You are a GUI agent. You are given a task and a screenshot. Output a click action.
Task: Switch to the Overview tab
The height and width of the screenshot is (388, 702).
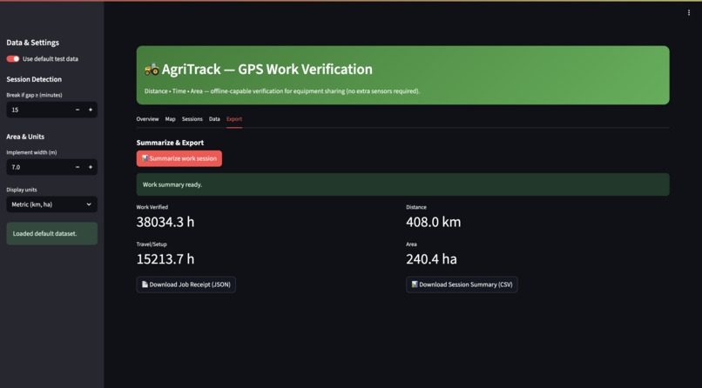point(147,119)
